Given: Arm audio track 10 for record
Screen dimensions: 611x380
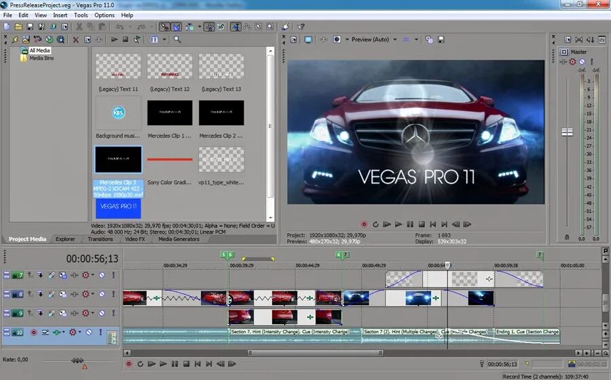Looking at the screenshot, I should pyautogui.click(x=34, y=332).
